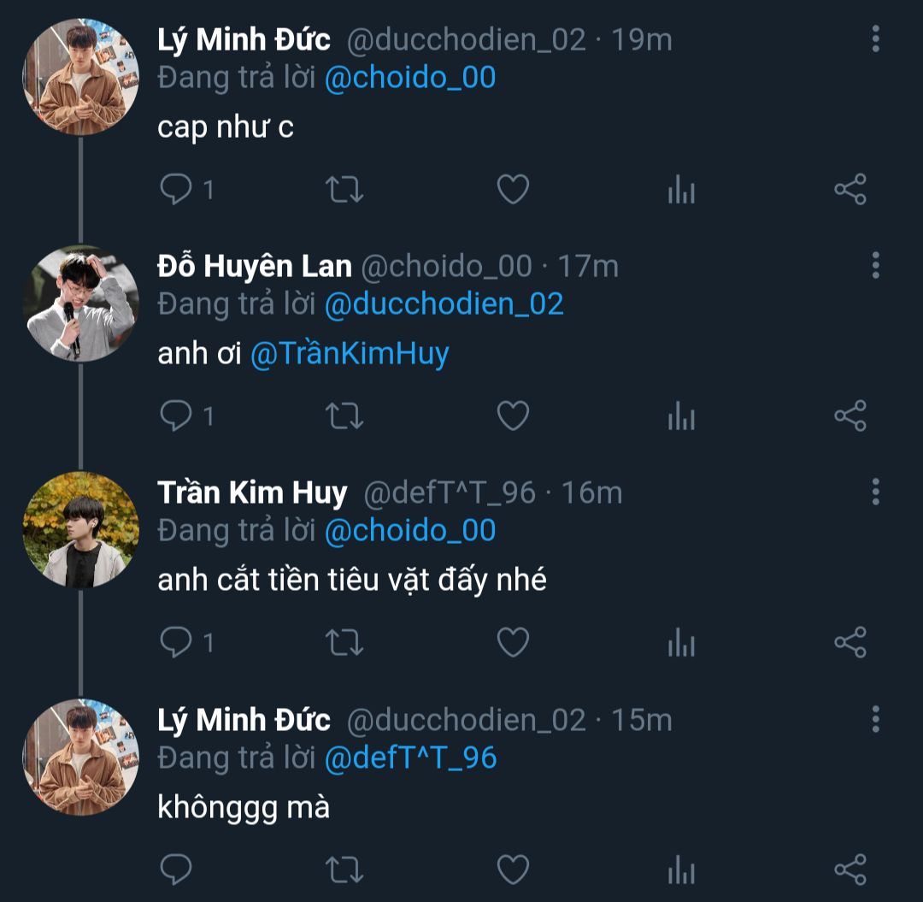Image resolution: width=923 pixels, height=902 pixels.
Task: Open Đỗ Huyên Lan's profile avatar
Action: [x=80, y=304]
